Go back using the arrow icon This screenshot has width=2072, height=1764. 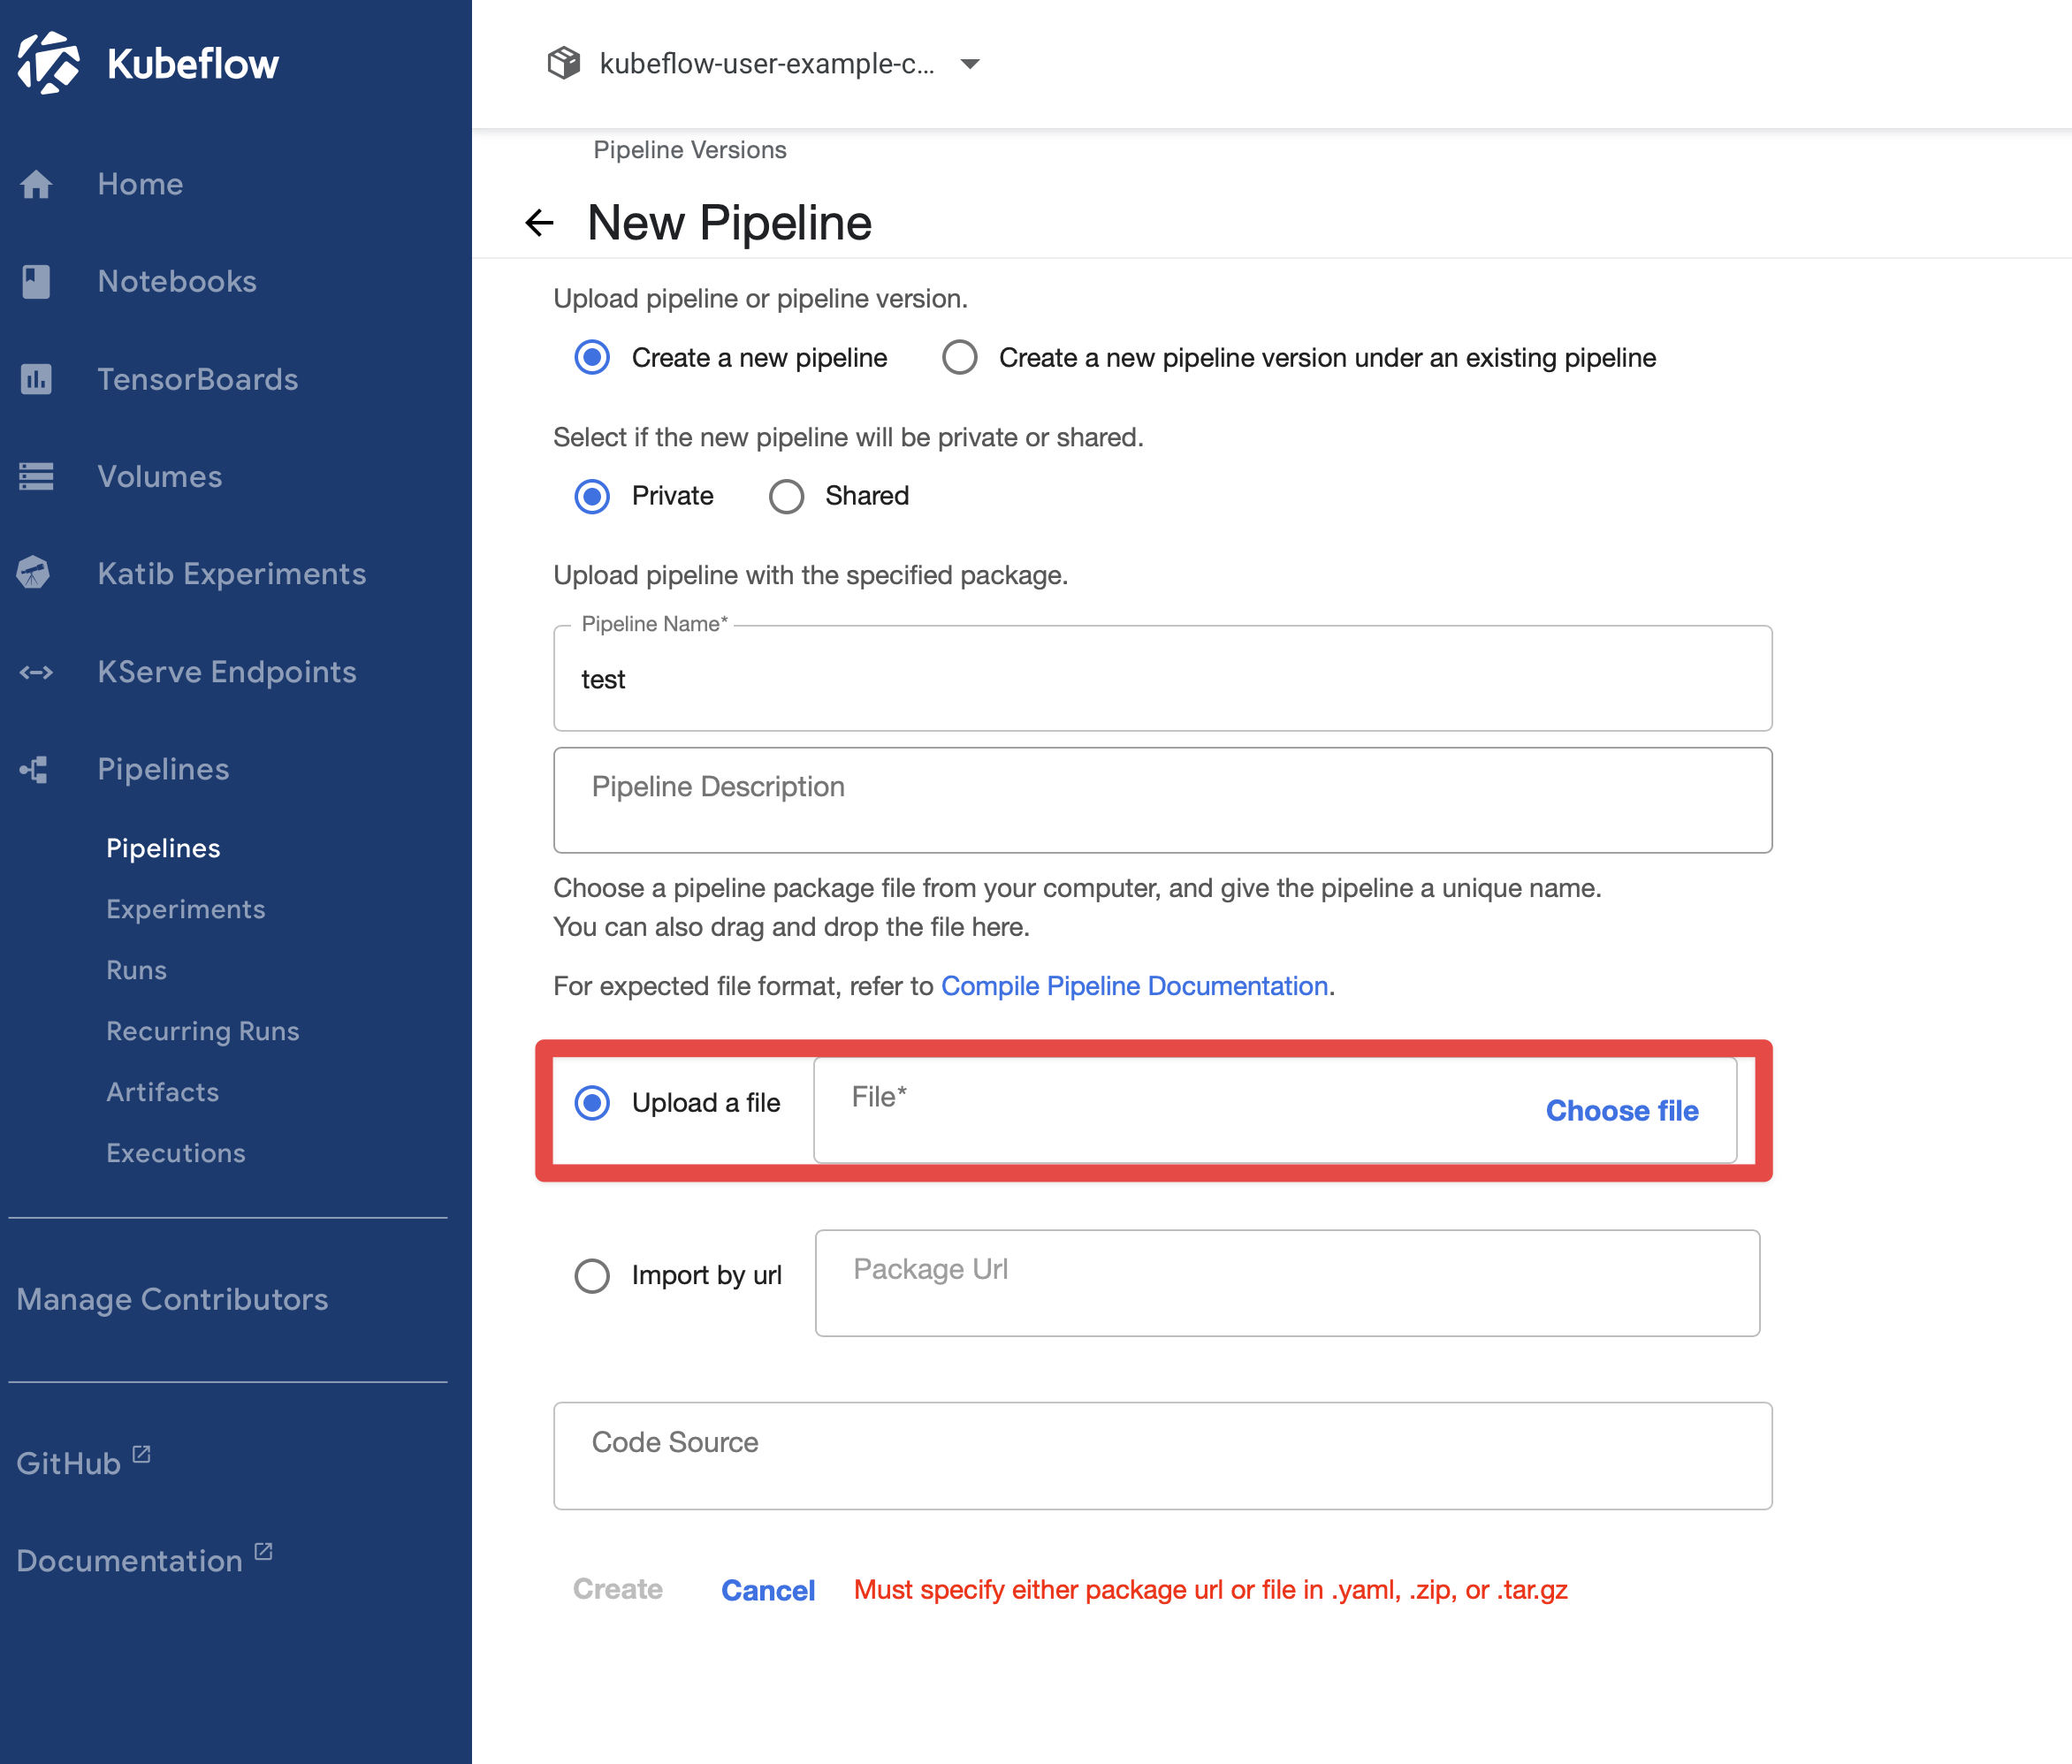540,222
